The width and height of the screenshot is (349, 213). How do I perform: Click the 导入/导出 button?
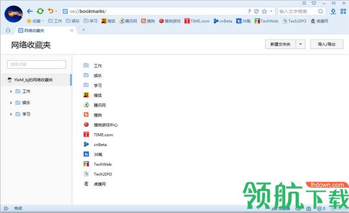327,44
